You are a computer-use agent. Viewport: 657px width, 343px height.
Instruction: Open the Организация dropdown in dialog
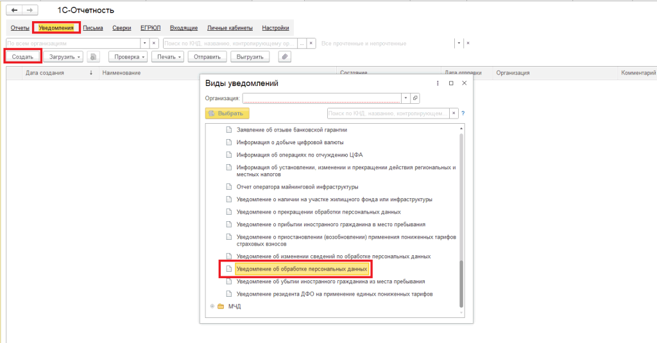click(x=405, y=98)
